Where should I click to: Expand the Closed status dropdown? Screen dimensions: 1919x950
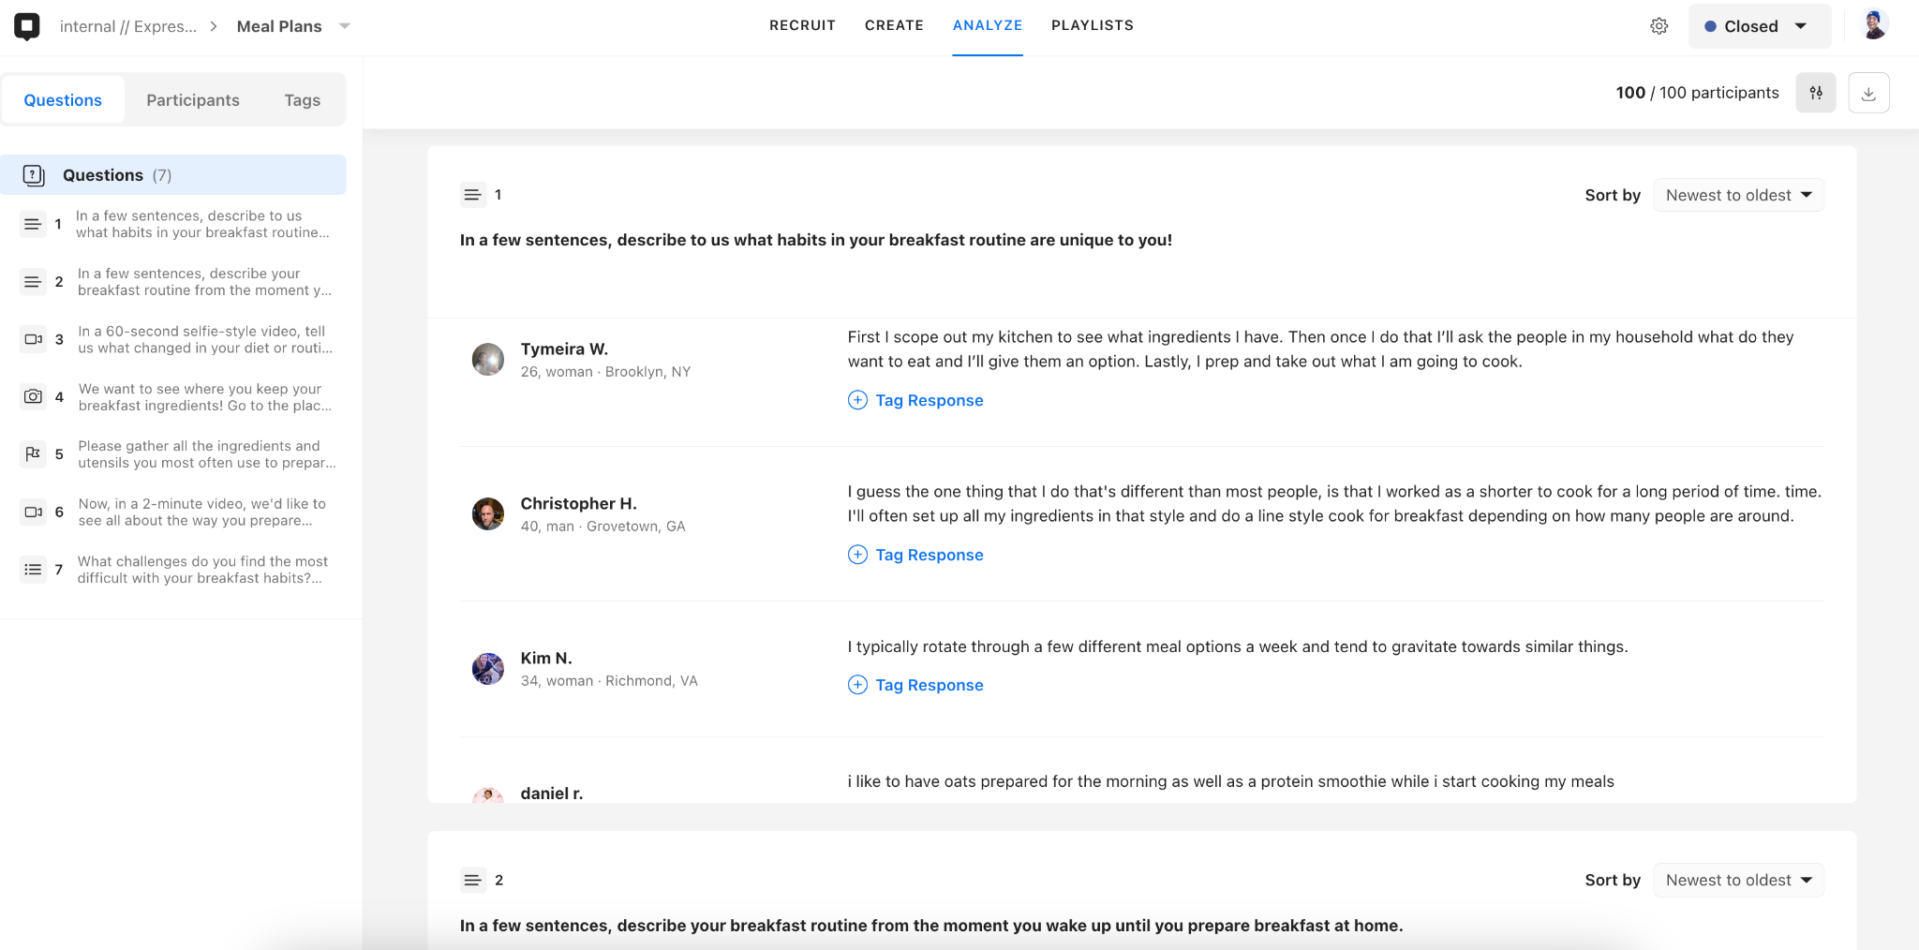(x=1759, y=26)
